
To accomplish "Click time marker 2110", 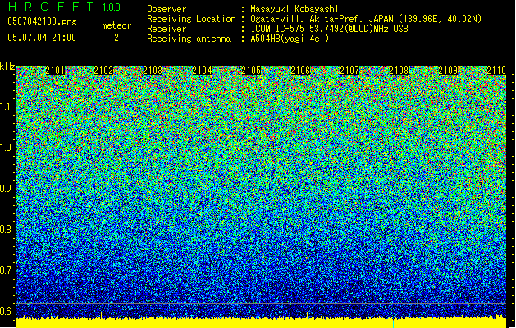I will tap(496, 71).
